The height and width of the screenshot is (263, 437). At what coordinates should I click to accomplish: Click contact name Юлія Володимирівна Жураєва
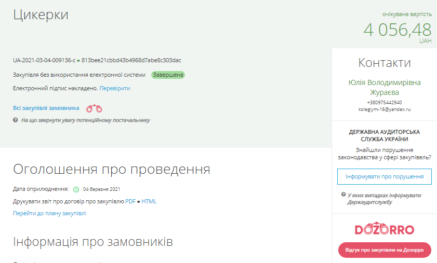tap(384, 87)
